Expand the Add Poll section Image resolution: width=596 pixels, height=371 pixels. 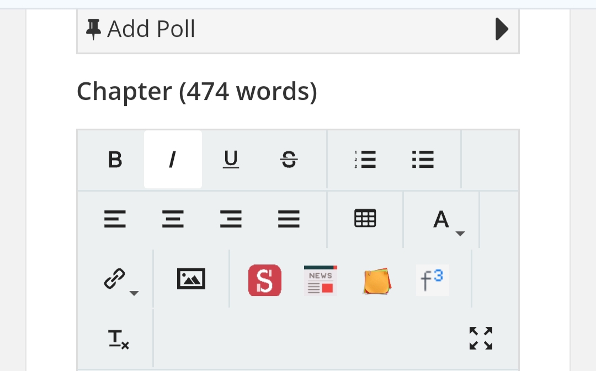click(x=501, y=29)
